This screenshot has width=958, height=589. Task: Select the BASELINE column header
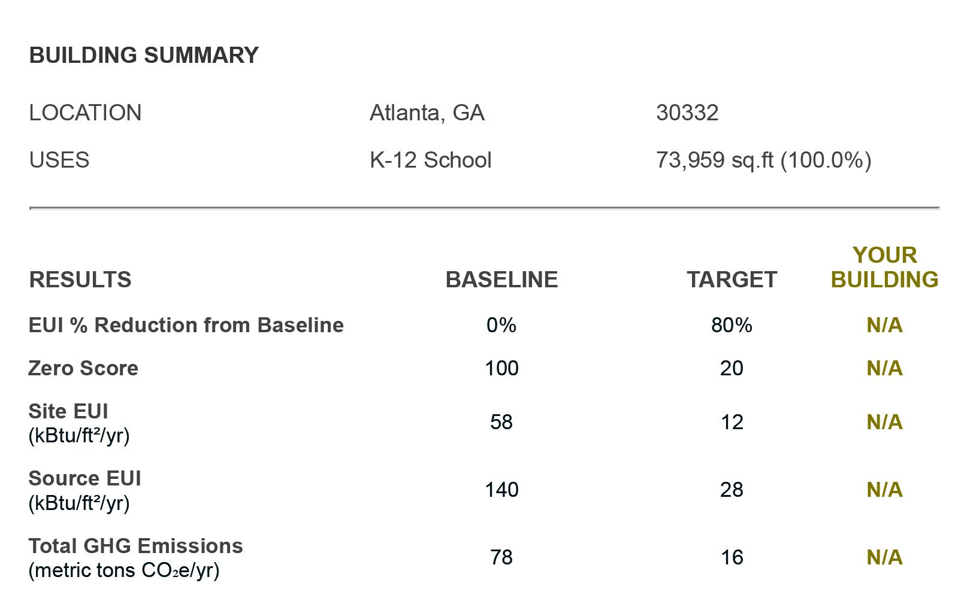(x=501, y=280)
